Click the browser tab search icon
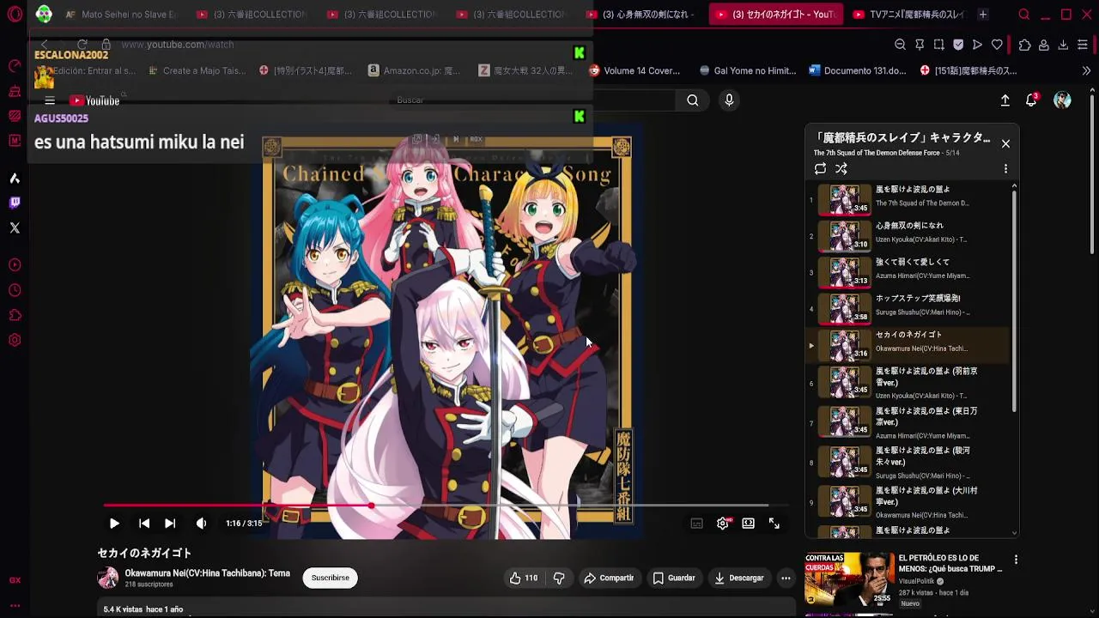Screen dimensions: 1099x618 tap(1023, 15)
